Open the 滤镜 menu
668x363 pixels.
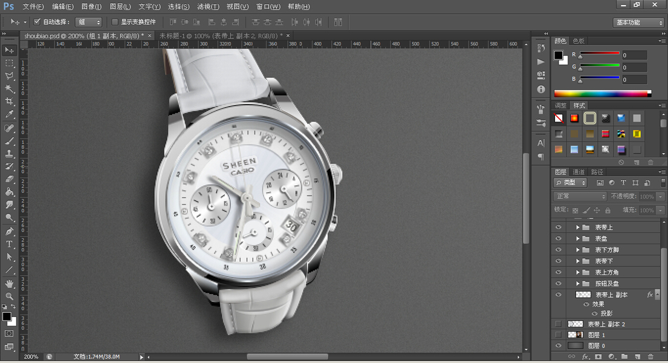tap(209, 7)
